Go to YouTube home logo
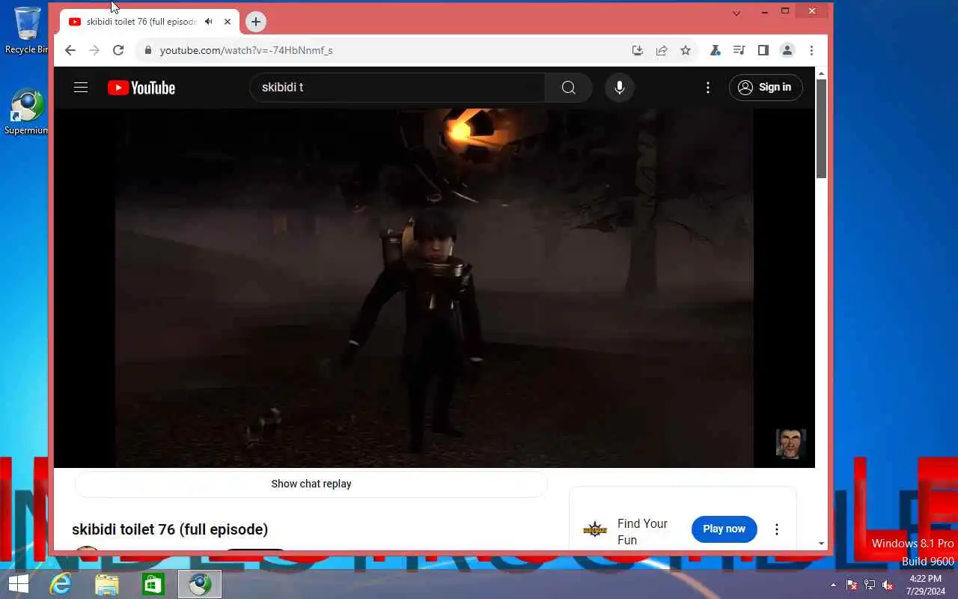 (141, 88)
